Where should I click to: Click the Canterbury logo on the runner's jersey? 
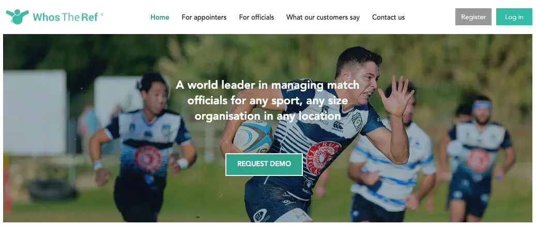click(x=338, y=126)
